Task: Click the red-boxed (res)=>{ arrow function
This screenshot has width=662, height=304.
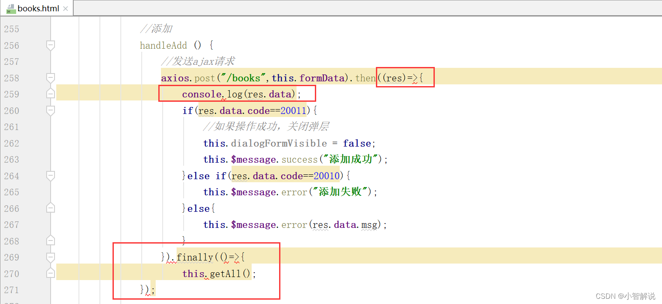Action: 405,77
